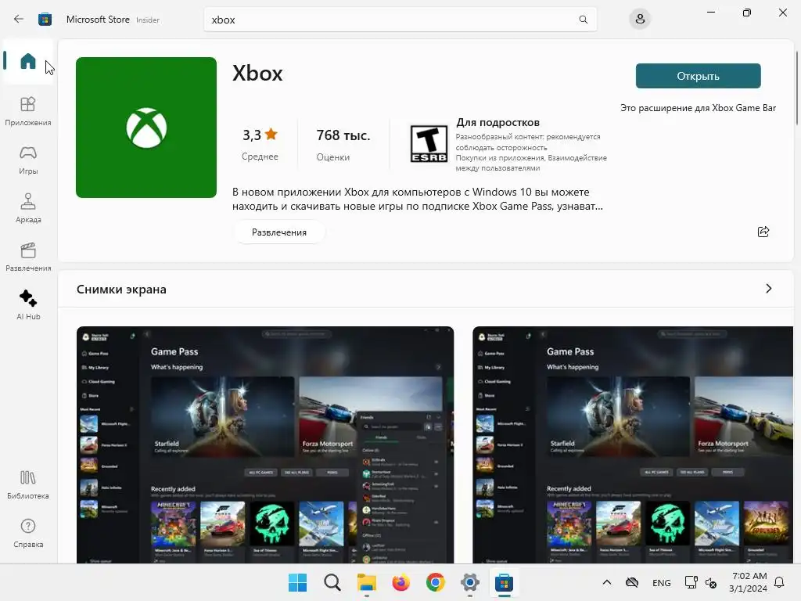Click the Microsoft Store taskbar icon
Image resolution: width=801 pixels, height=601 pixels.
point(505,582)
